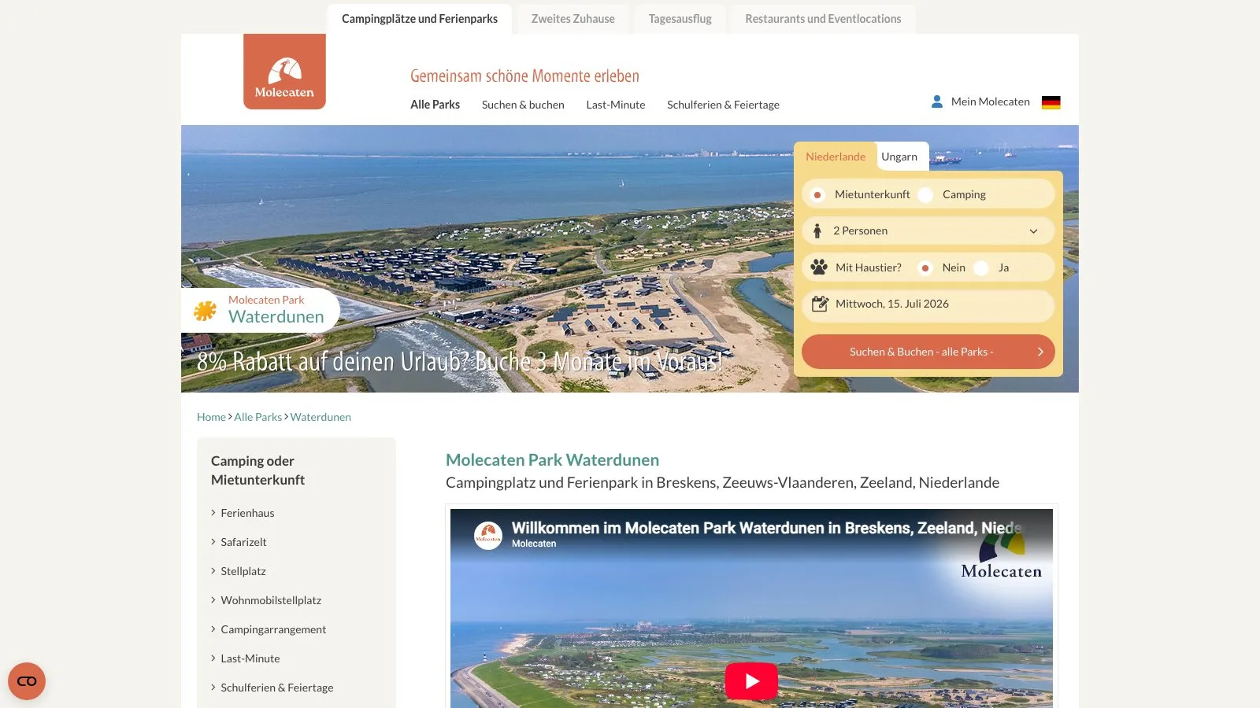
Task: Select the Niederlande tab in search box
Action: pyautogui.click(x=836, y=157)
